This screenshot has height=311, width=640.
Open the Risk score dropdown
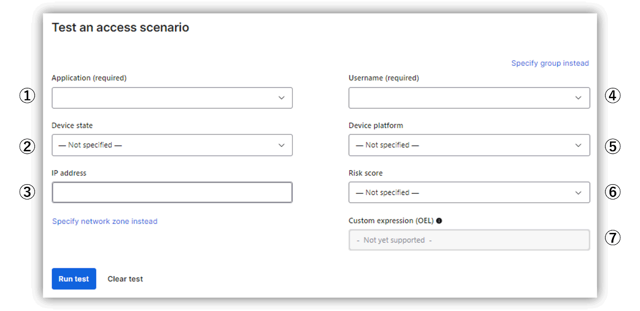[x=469, y=193]
